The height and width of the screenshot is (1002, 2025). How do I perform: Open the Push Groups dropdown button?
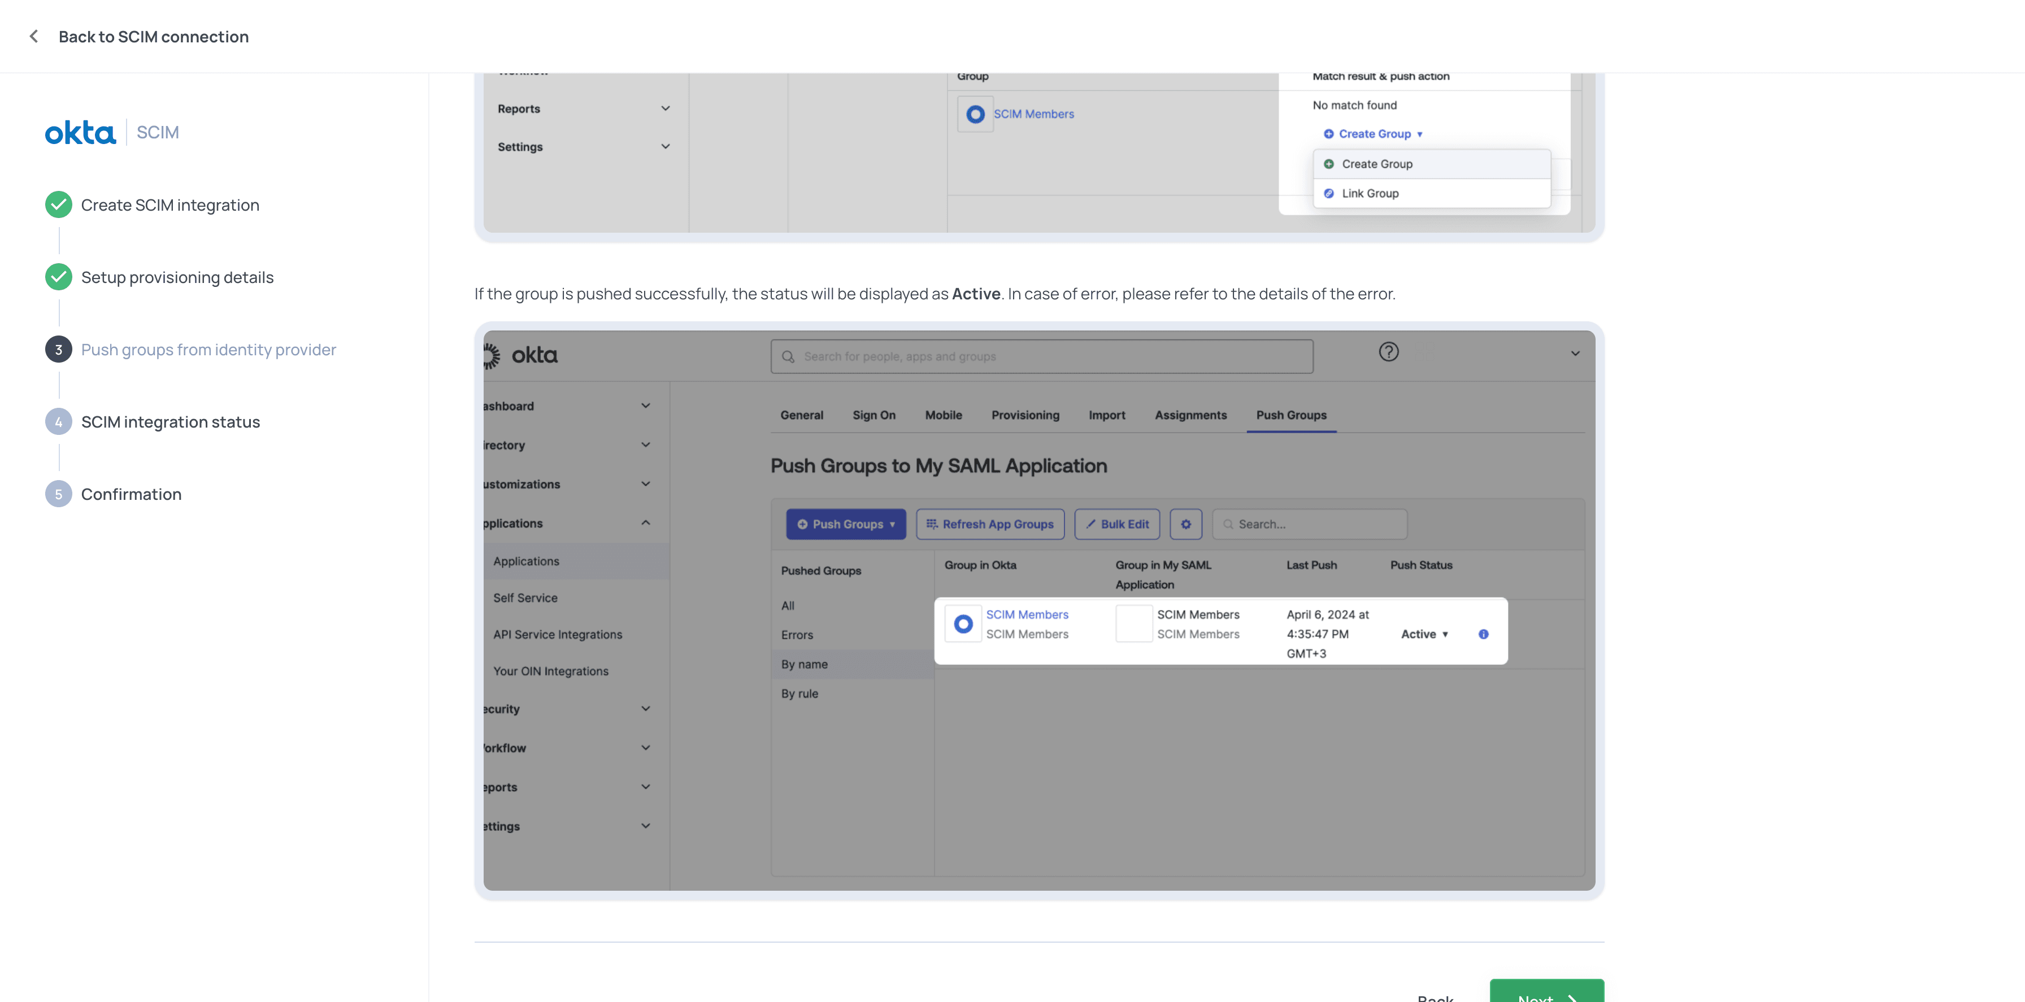pyautogui.click(x=845, y=524)
